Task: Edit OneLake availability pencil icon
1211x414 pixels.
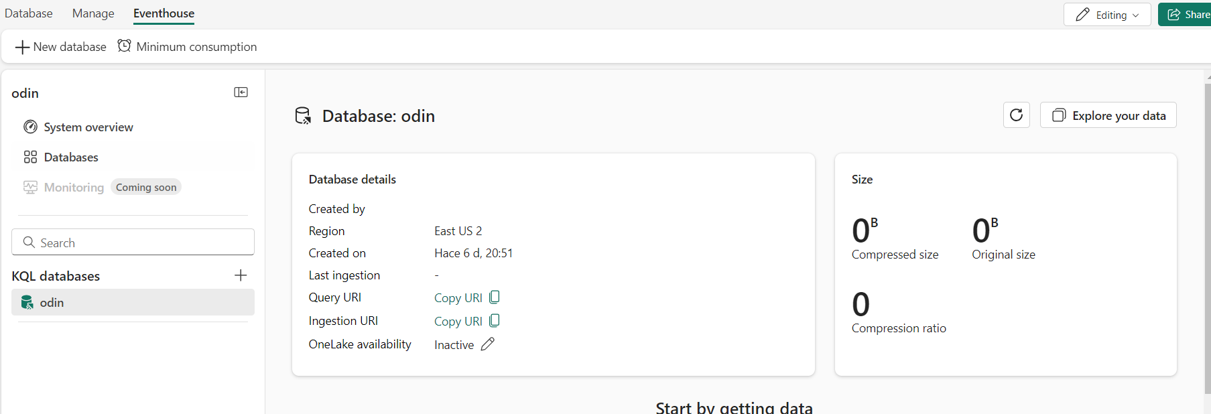Action: [x=488, y=344]
